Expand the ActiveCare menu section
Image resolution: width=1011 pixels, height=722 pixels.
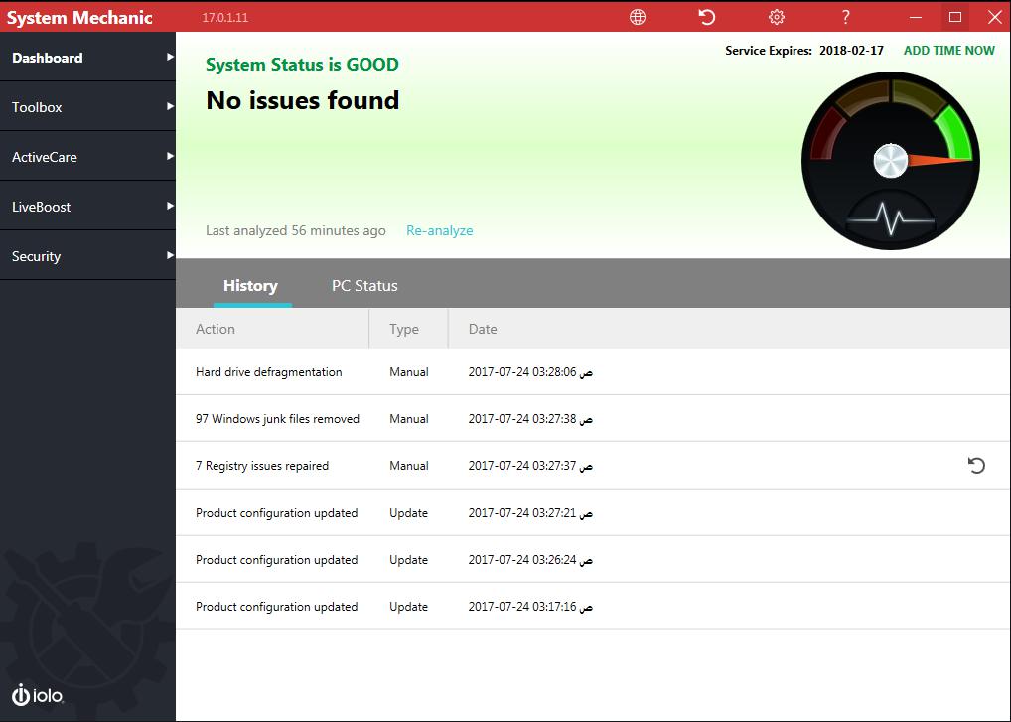[87, 157]
